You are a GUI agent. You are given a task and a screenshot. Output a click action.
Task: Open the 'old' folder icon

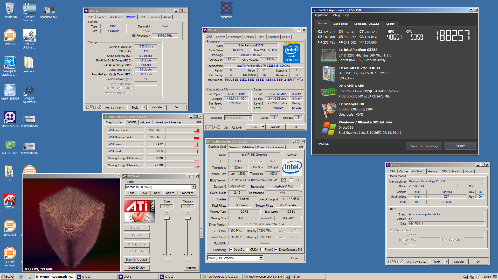[10, 173]
